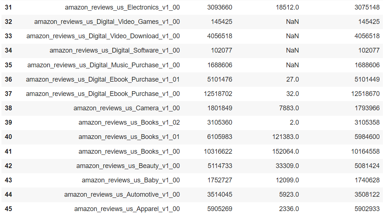Select row index 31
This screenshot has height=214, width=387.
(8, 7)
